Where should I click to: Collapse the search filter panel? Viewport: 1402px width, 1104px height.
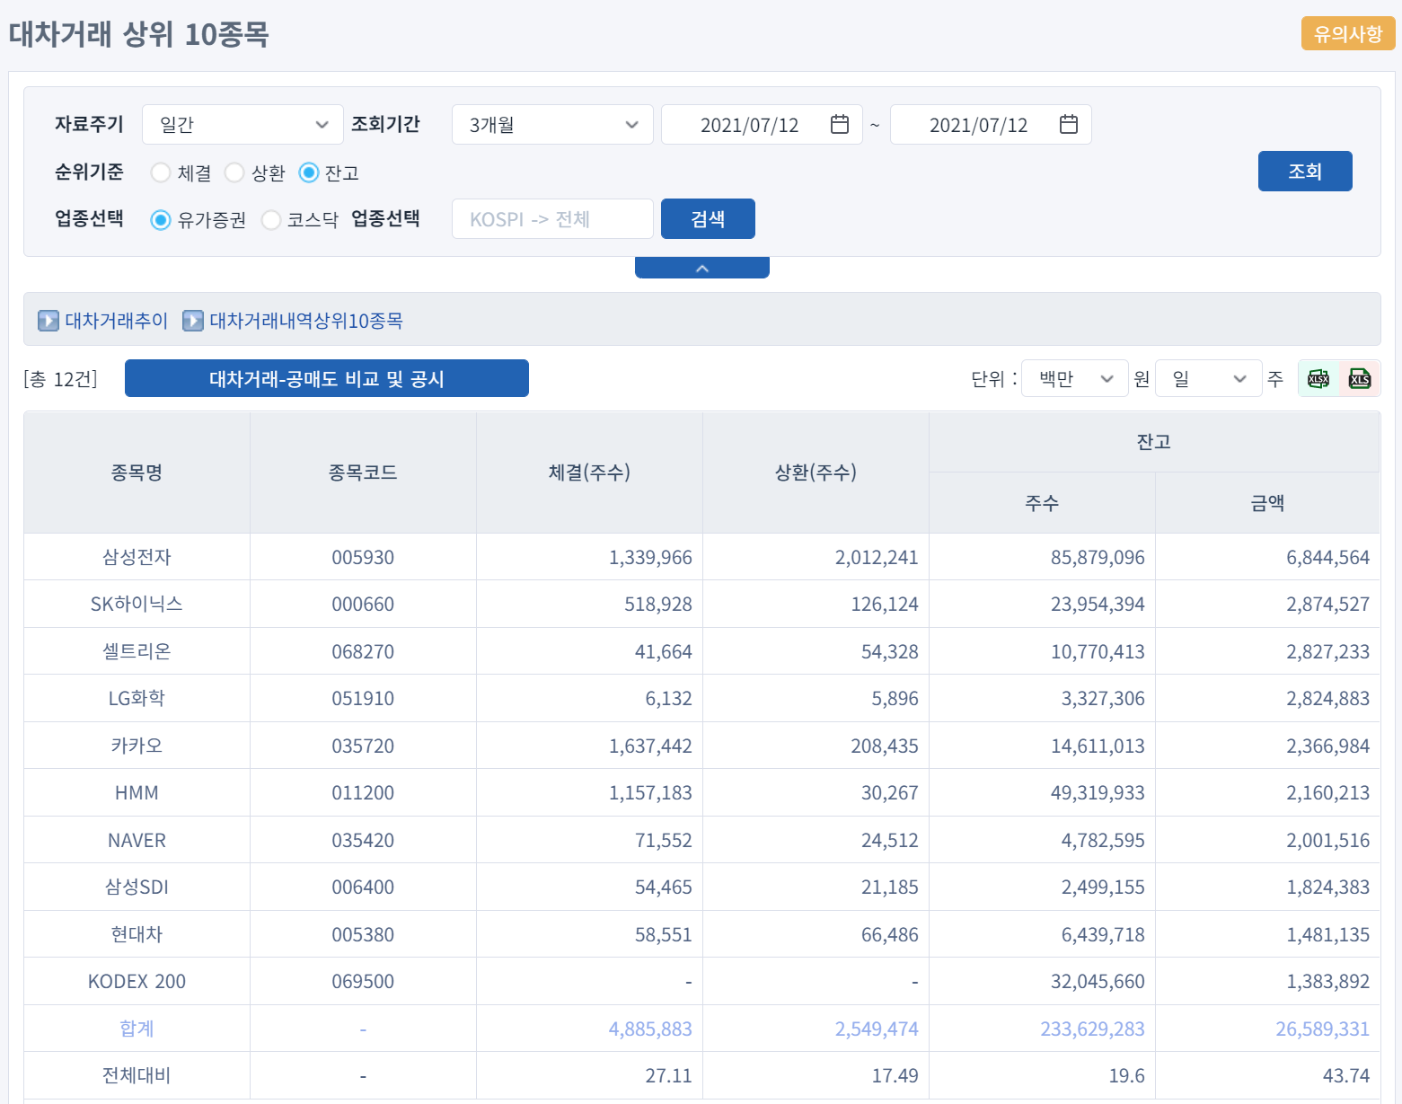point(701,268)
